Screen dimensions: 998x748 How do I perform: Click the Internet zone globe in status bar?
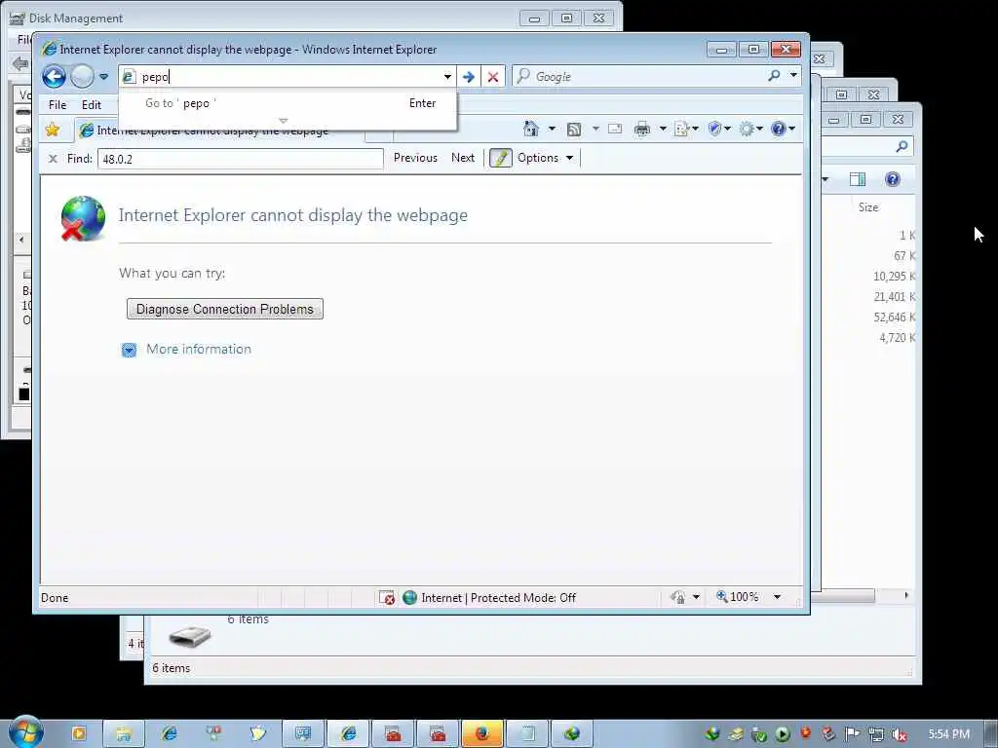(x=410, y=598)
